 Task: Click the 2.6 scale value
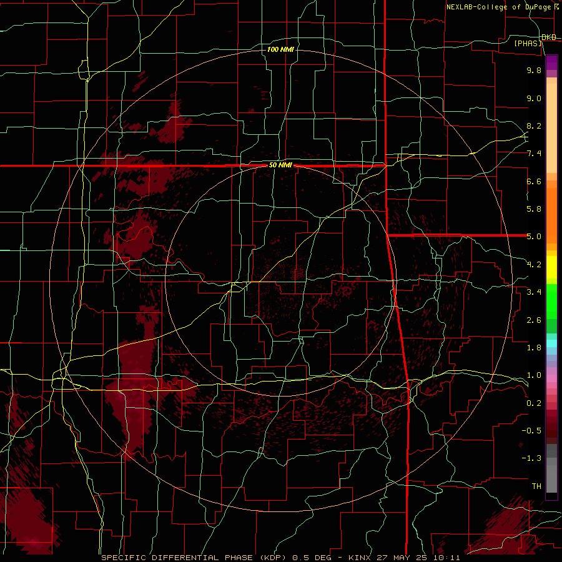click(x=534, y=320)
